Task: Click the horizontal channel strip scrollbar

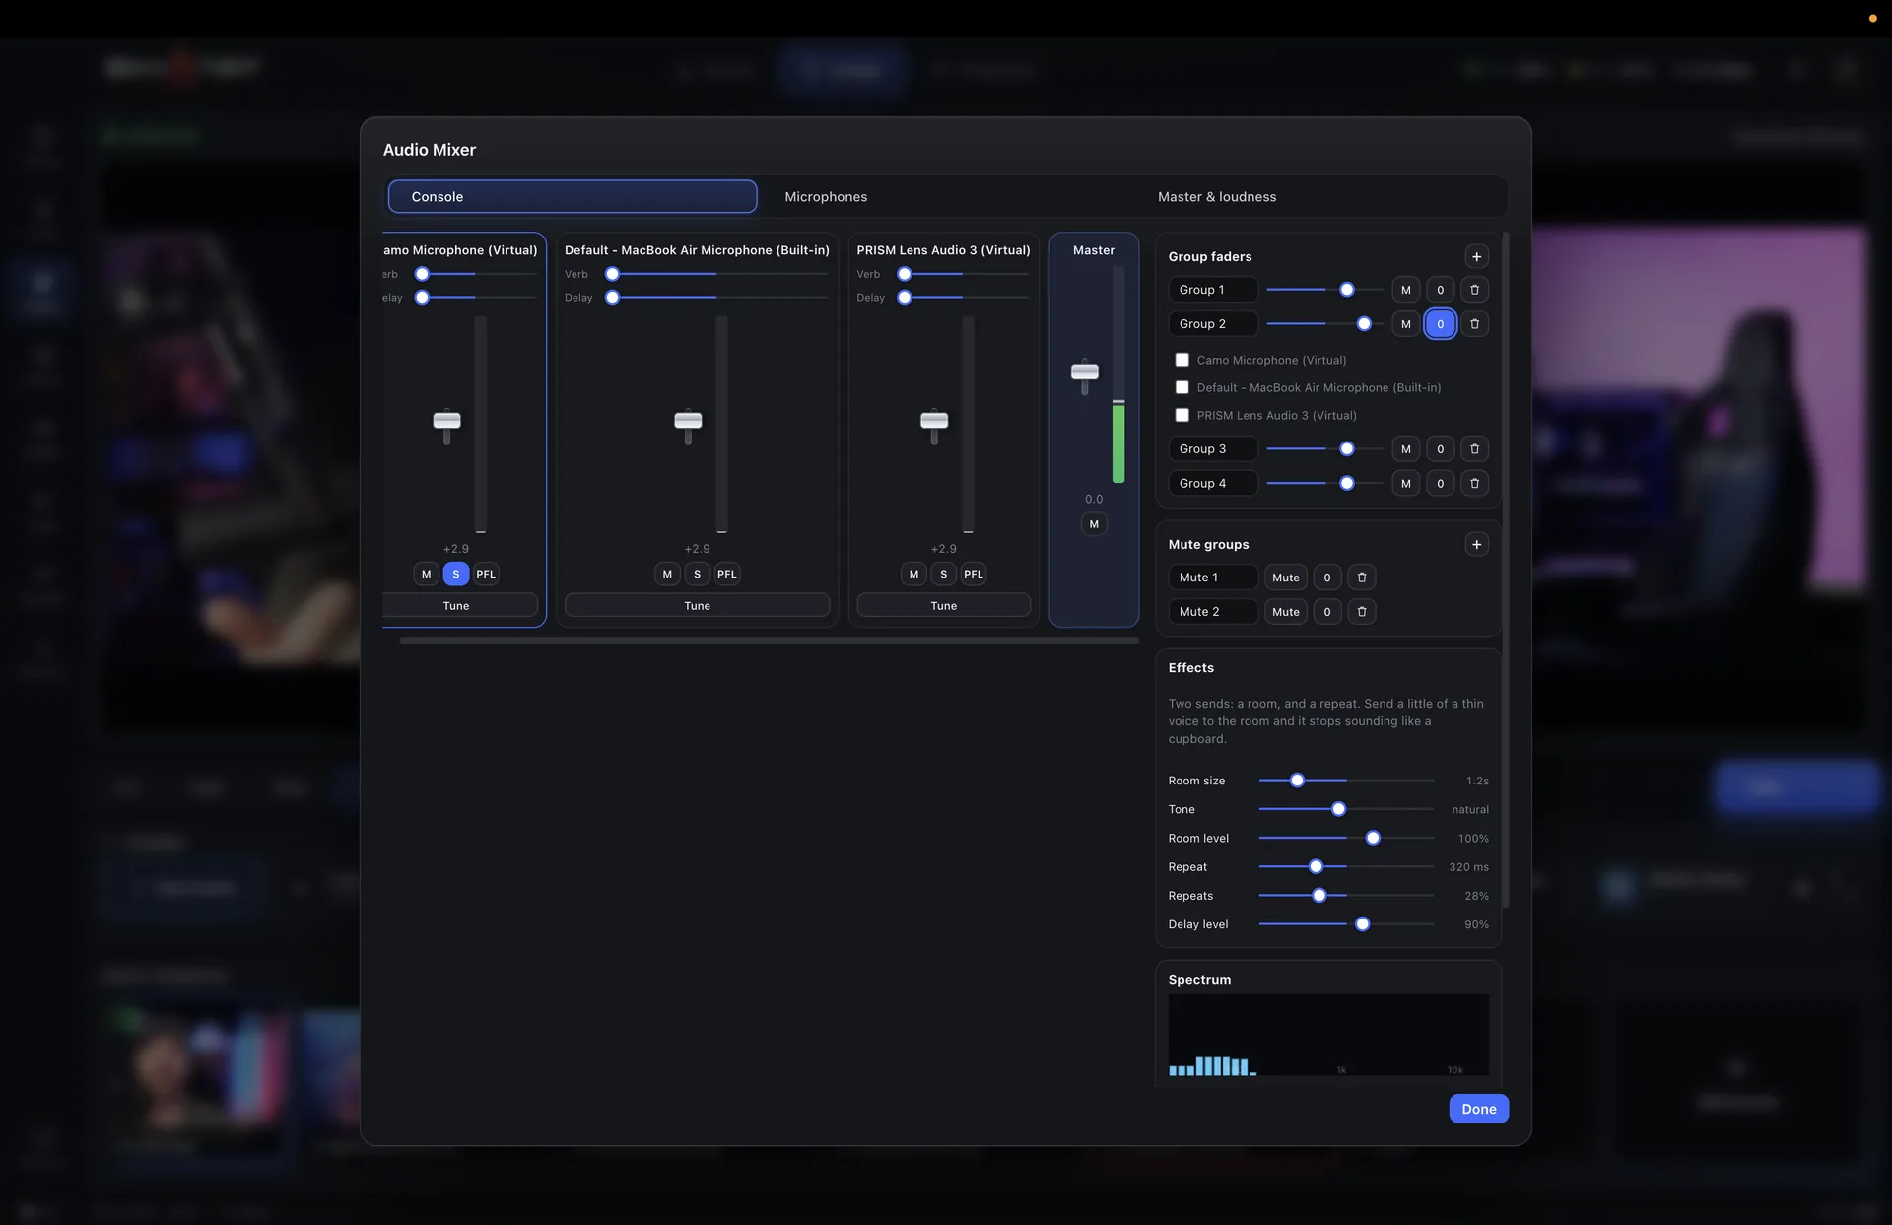Action: click(769, 640)
